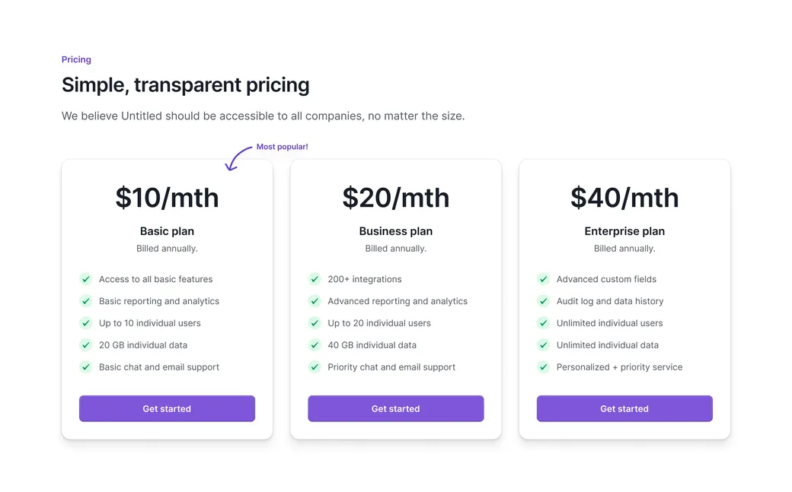Screen dimensions: 792x492
Task: Click checkmark icon beside Advanced custom fields
Action: coord(544,279)
